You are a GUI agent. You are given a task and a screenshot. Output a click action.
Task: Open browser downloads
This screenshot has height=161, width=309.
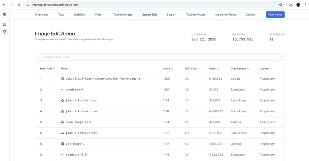click(291, 5)
